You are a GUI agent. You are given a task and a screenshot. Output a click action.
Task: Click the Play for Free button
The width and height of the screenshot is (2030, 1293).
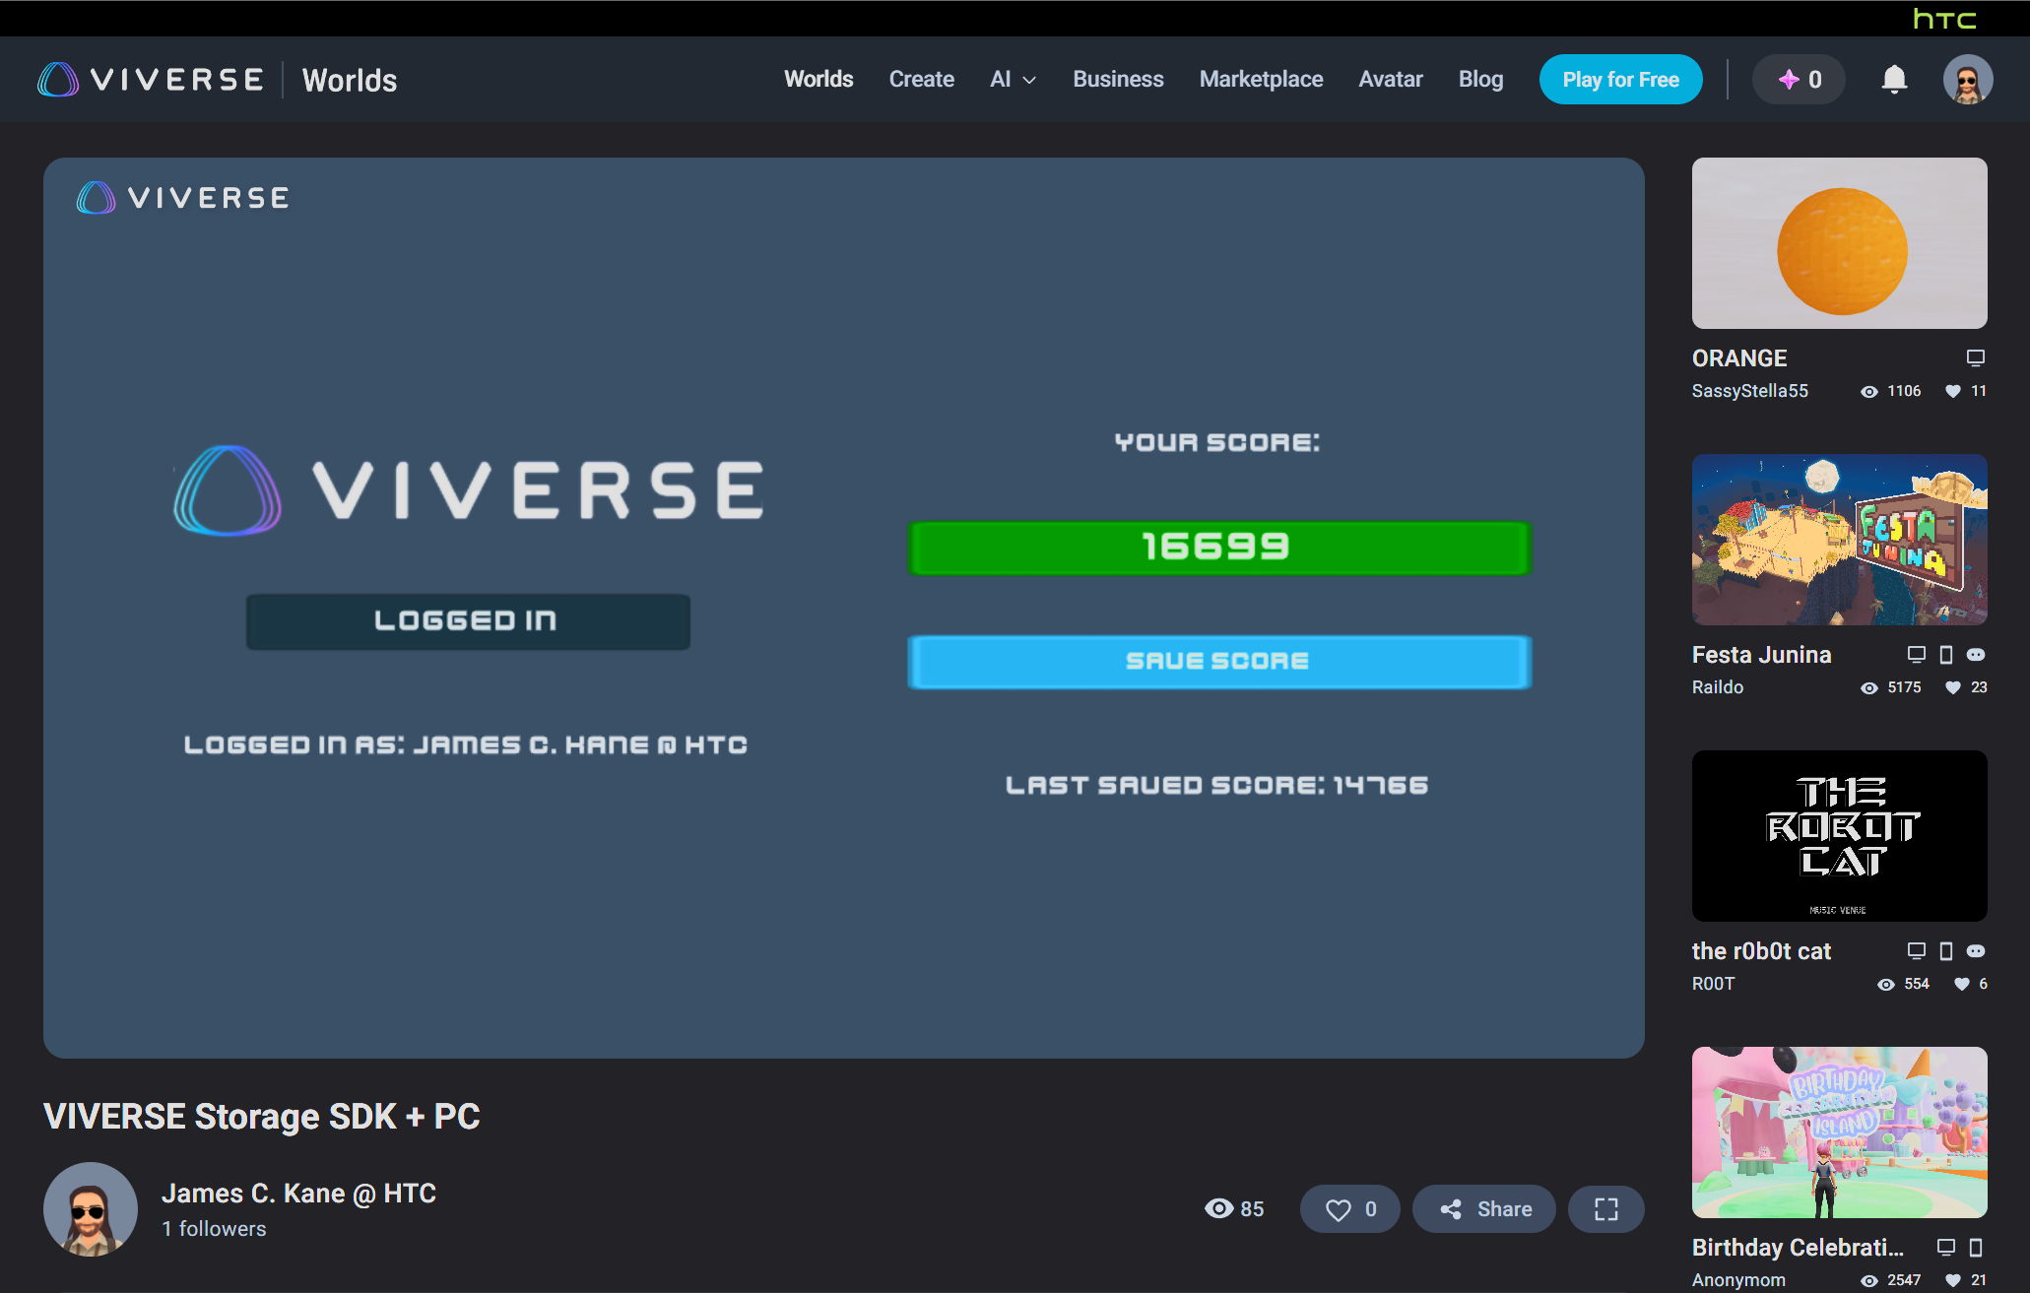[x=1620, y=80]
